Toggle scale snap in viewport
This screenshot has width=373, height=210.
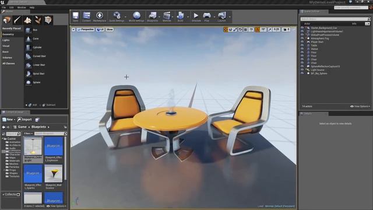coord(270,30)
